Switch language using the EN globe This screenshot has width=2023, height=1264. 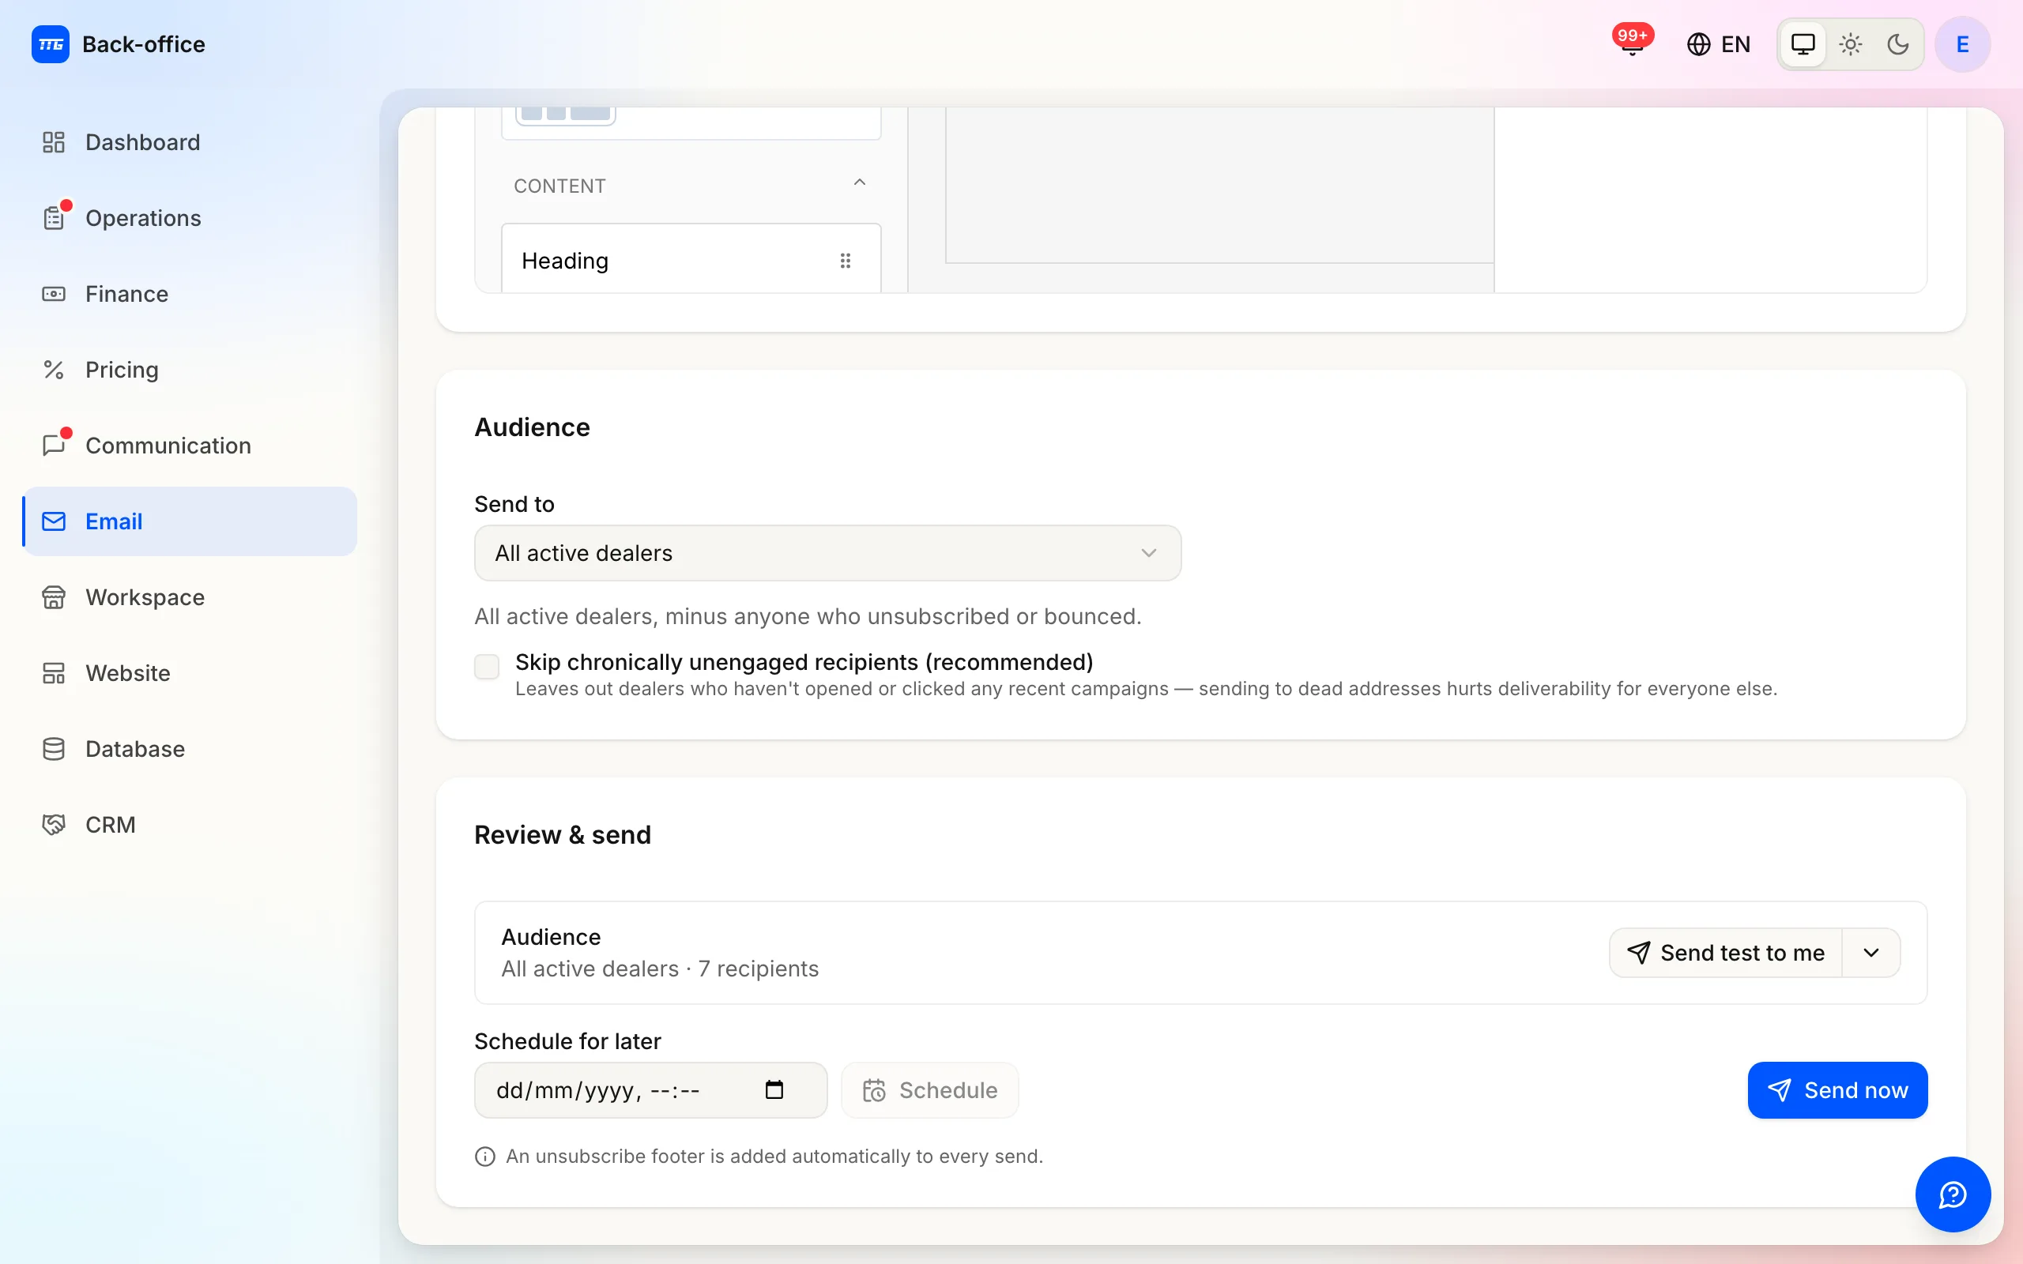tap(1718, 44)
